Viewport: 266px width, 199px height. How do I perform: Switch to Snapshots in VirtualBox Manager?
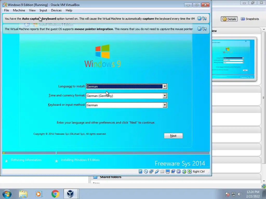click(250, 19)
